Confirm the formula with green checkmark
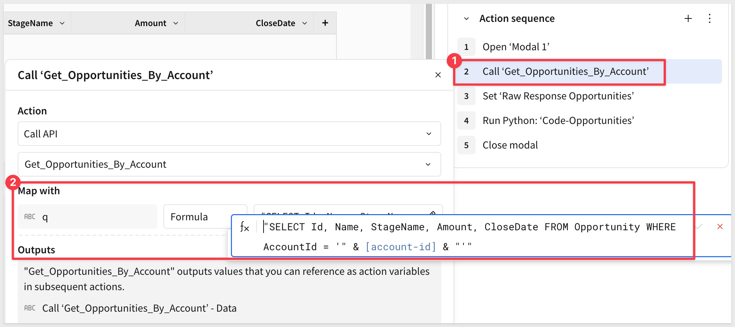This screenshot has width=735, height=327. [x=699, y=226]
